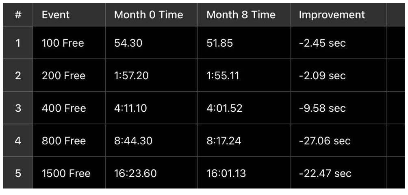Select the -2.45 sec improvement cell
The height and width of the screenshot is (195, 408).
338,43
